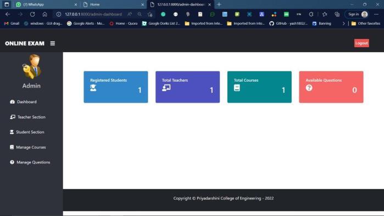Click the Available Questions help icon
Viewport: 384px width, 216px height.
pyautogui.click(x=309, y=88)
